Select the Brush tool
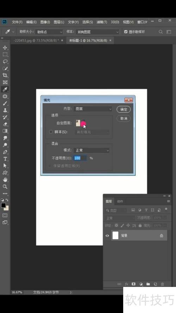The width and height of the screenshot is (176, 313). (5, 103)
